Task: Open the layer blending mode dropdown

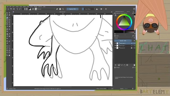Action: click(123, 38)
